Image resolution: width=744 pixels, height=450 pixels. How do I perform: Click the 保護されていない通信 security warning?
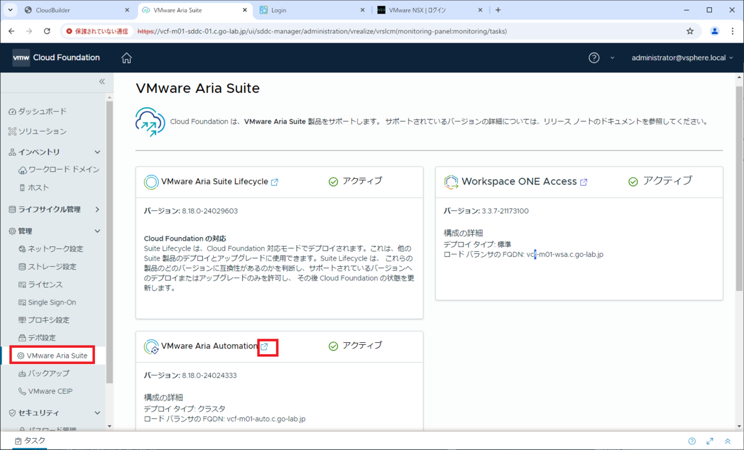click(x=97, y=31)
